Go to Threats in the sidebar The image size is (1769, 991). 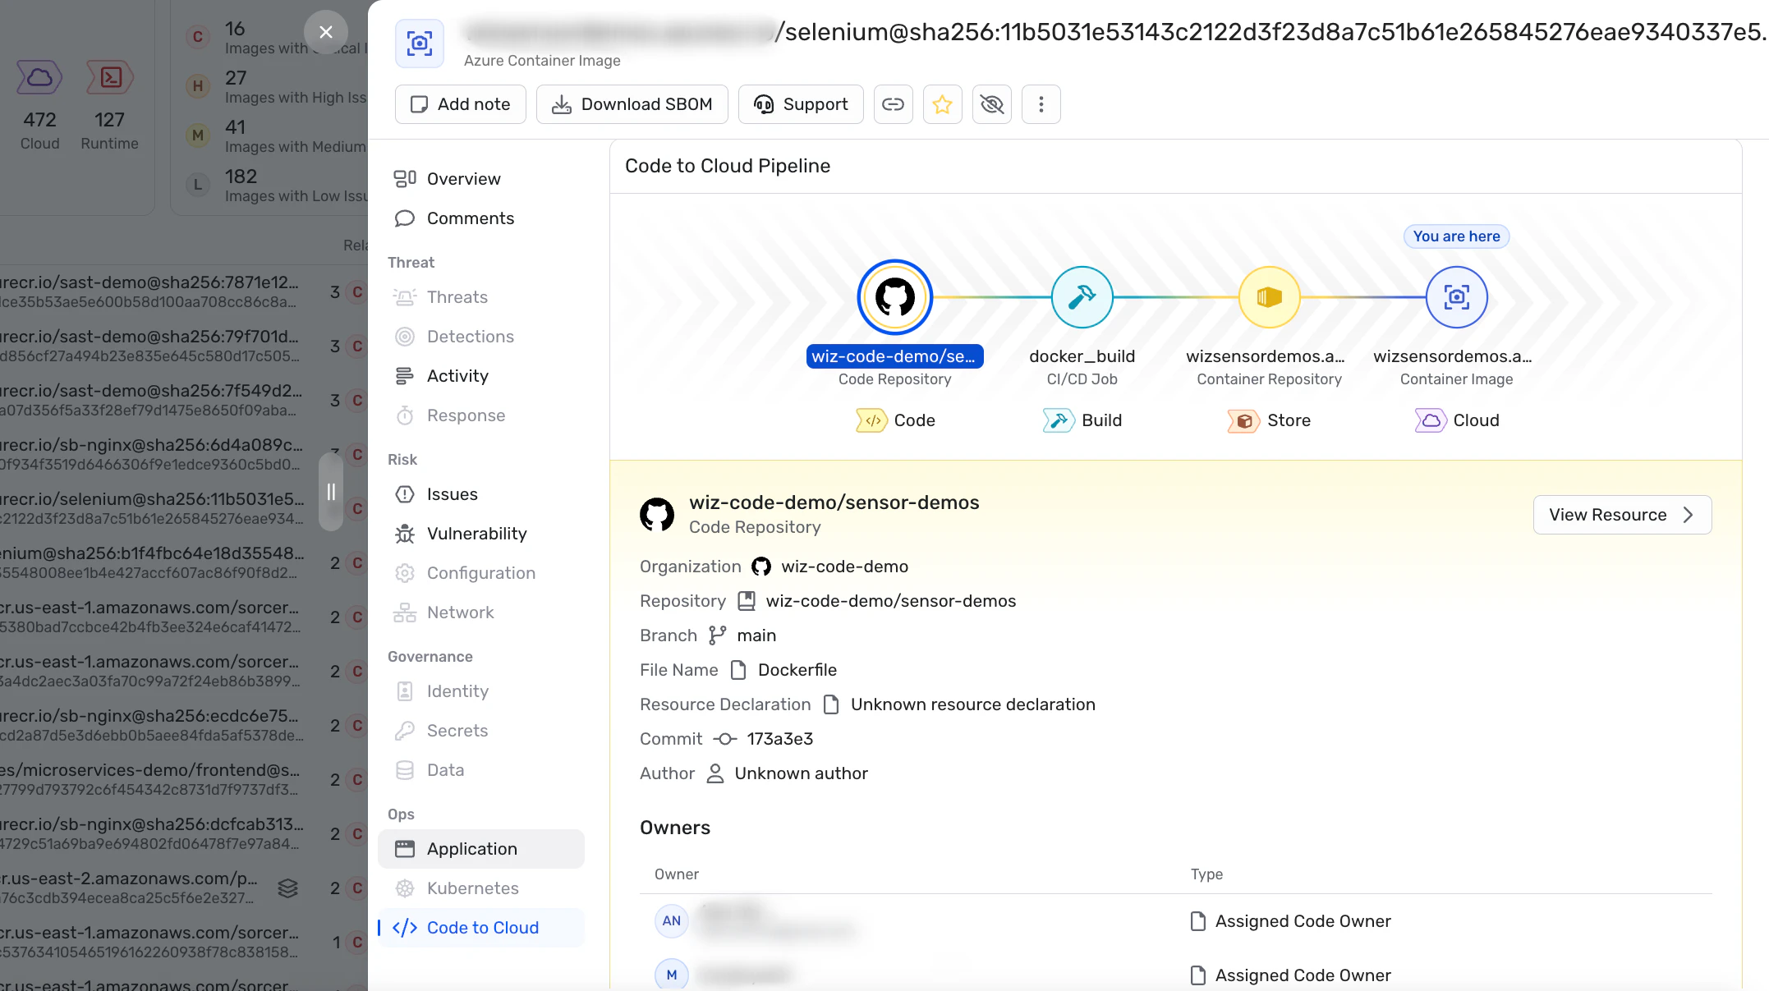[481, 297]
